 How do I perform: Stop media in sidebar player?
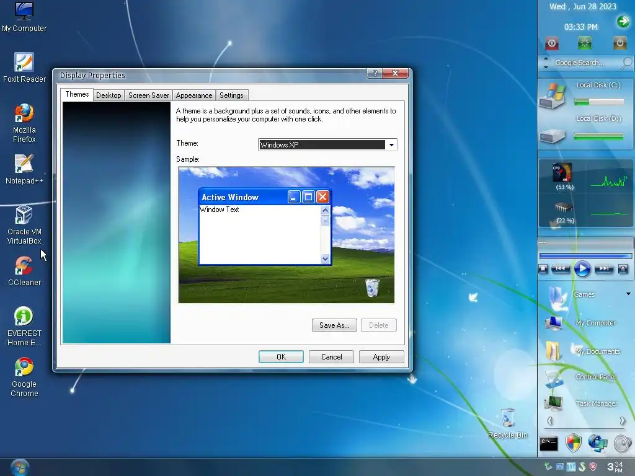click(543, 269)
